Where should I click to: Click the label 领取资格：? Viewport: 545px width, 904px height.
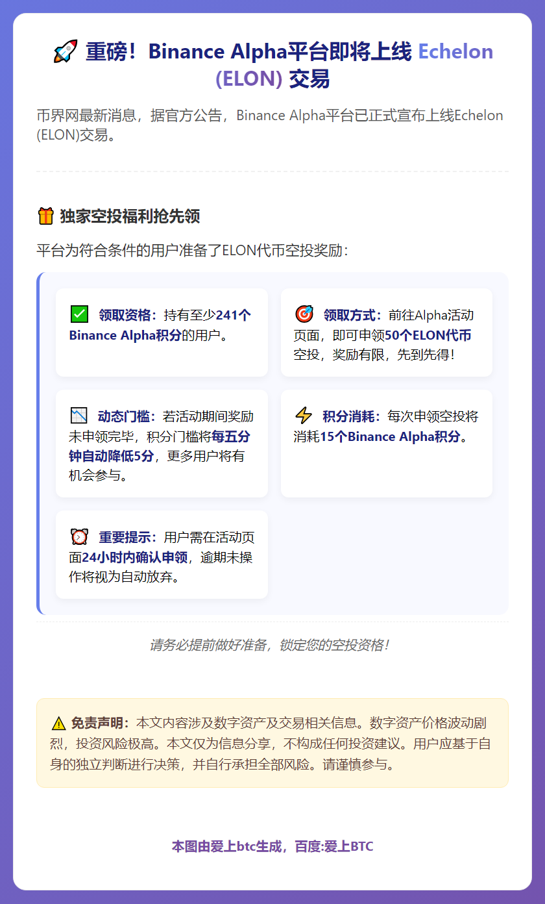tap(128, 316)
